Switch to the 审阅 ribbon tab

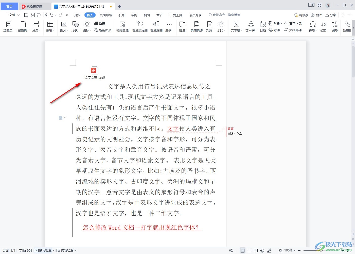(134, 15)
